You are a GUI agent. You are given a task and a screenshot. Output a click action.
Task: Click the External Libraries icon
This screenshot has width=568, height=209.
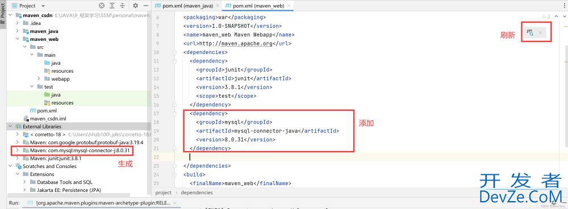pos(19,127)
